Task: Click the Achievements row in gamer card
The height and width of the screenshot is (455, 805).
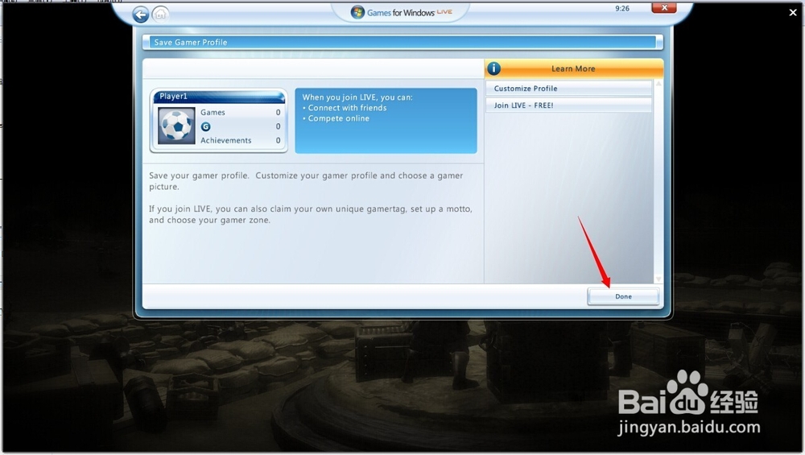Action: pos(240,140)
